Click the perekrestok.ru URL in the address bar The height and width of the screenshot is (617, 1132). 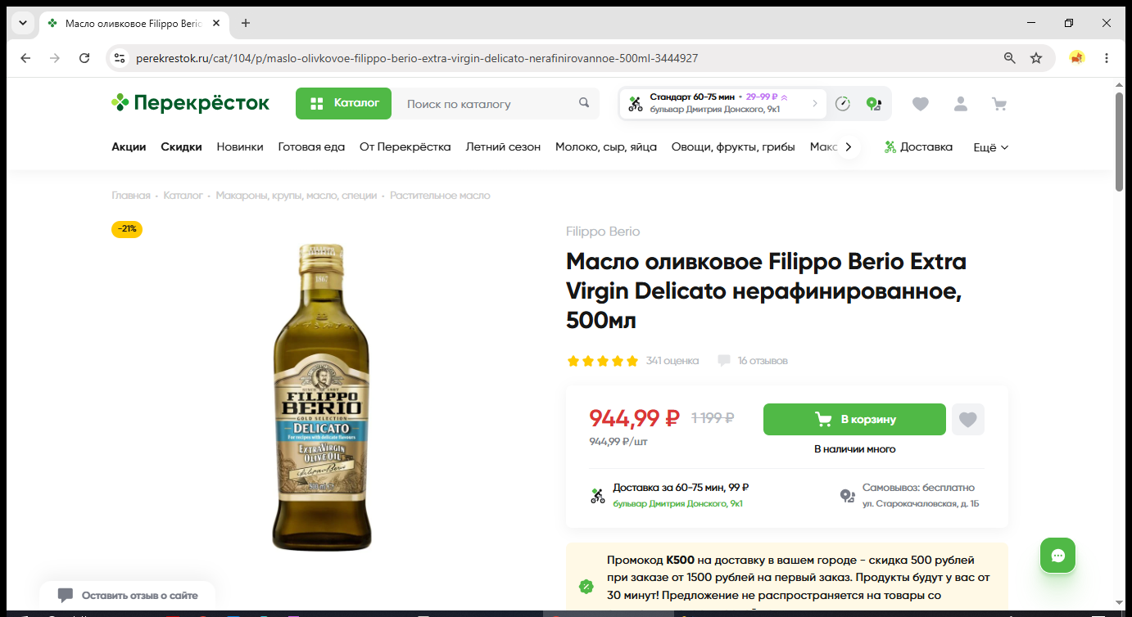[x=417, y=58]
